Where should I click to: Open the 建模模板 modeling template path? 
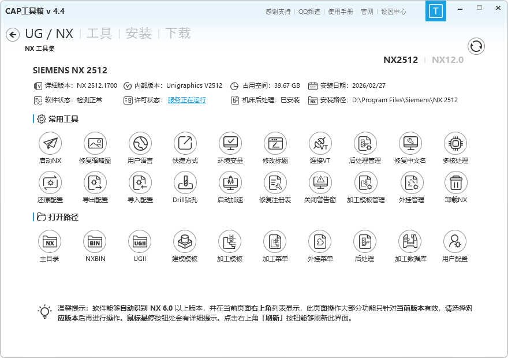[x=185, y=243]
